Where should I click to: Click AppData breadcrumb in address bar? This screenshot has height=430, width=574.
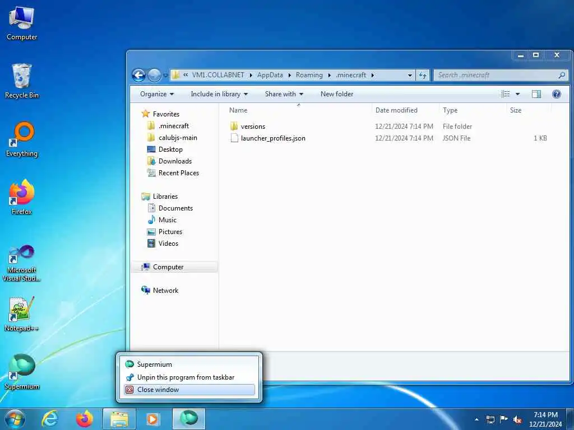270,75
